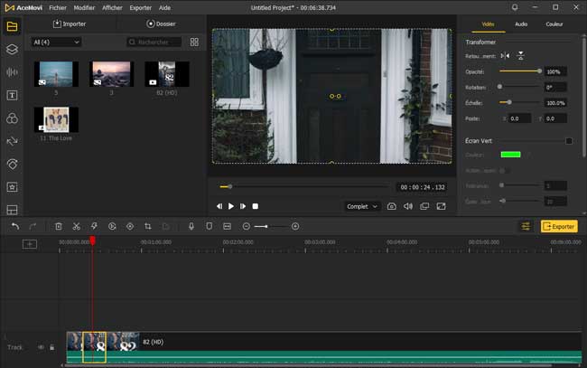Image resolution: width=587 pixels, height=368 pixels.
Task: Flip clip vertically
Action: pyautogui.click(x=520, y=56)
